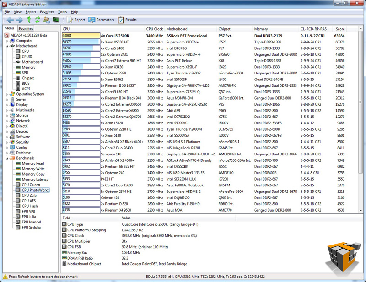Open the CPU Hash benchmark
The width and height of the screenshot is (366, 282).
pos(30,206)
